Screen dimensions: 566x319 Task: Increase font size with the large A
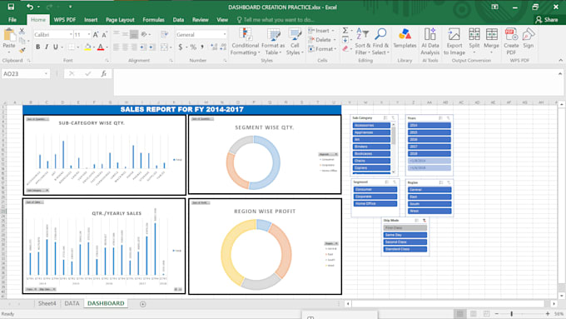(96, 35)
